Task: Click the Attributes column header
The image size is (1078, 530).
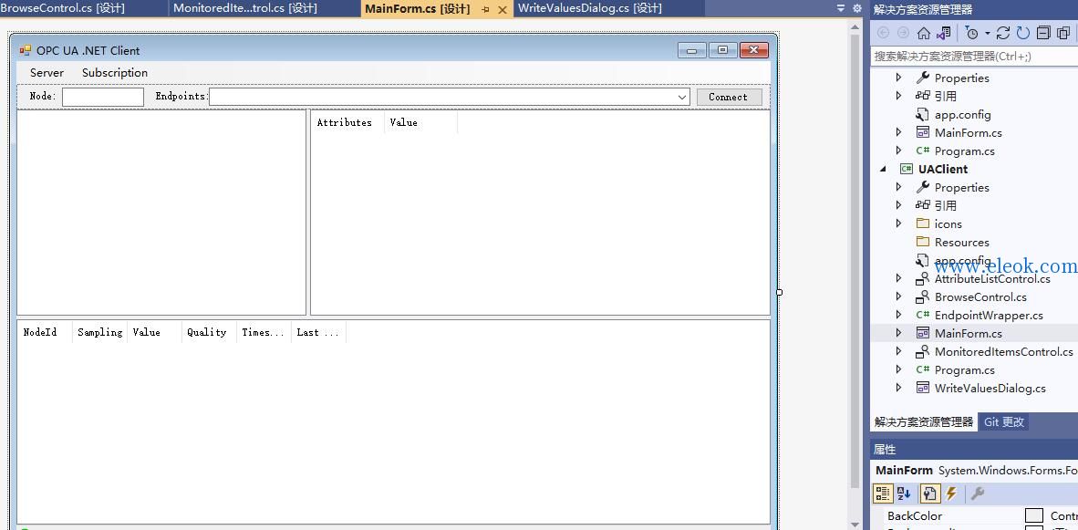Action: point(347,122)
